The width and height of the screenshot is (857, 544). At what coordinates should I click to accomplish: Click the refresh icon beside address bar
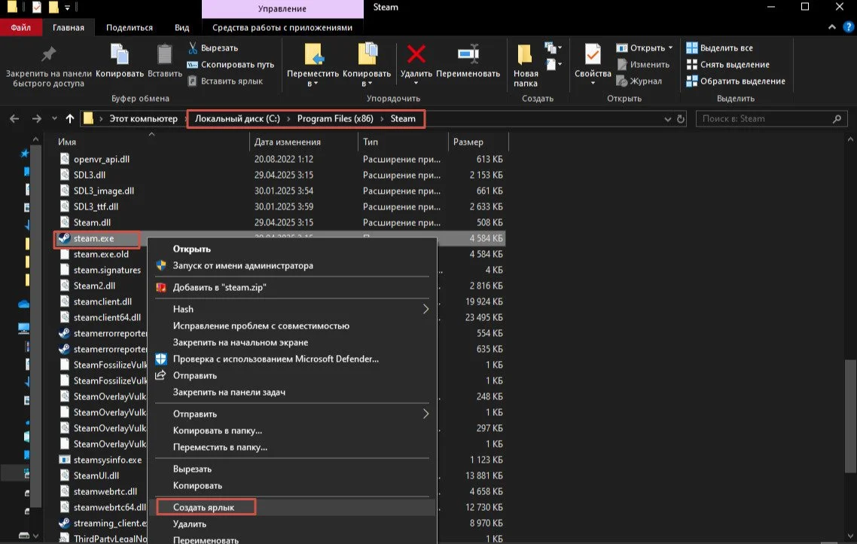(x=681, y=118)
